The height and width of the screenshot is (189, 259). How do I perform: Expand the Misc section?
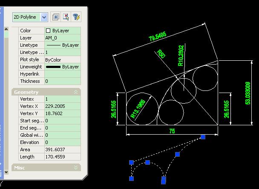(x=76, y=168)
